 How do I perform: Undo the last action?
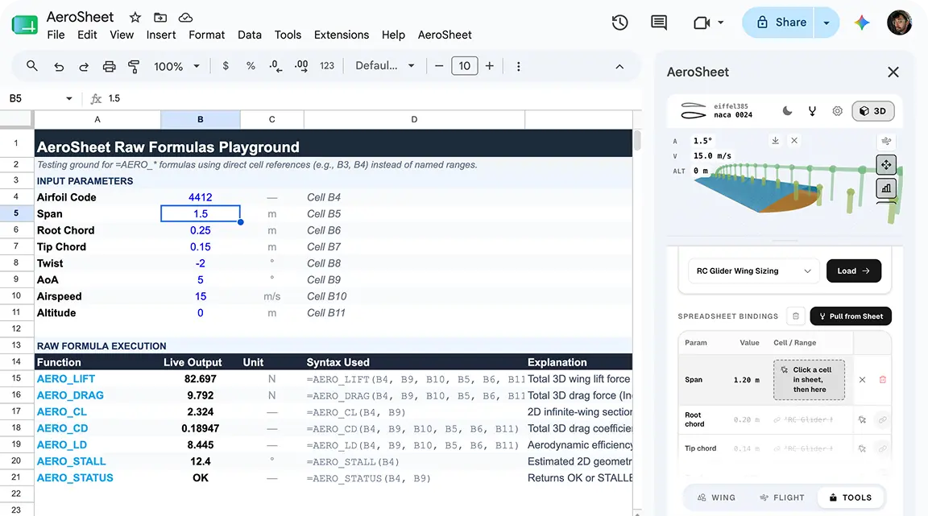tap(59, 66)
